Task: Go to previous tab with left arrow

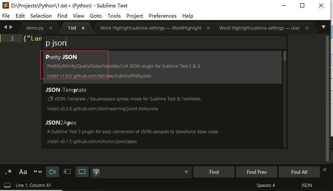Action: [x=5, y=27]
